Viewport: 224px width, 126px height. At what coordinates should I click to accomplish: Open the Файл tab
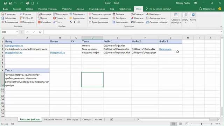click(x=5, y=9)
